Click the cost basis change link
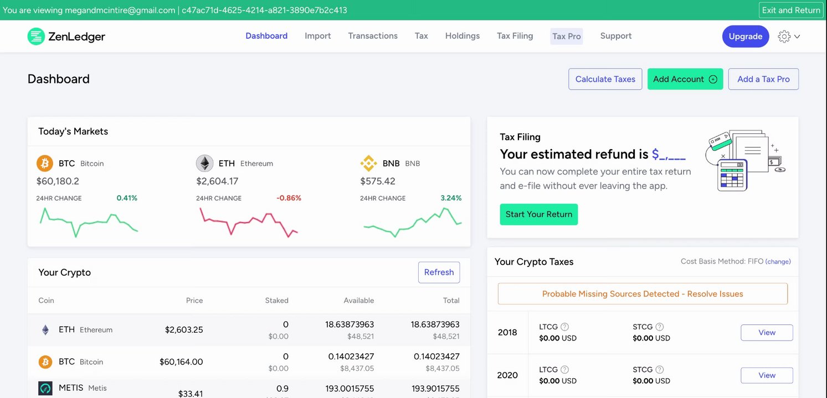 pos(778,262)
